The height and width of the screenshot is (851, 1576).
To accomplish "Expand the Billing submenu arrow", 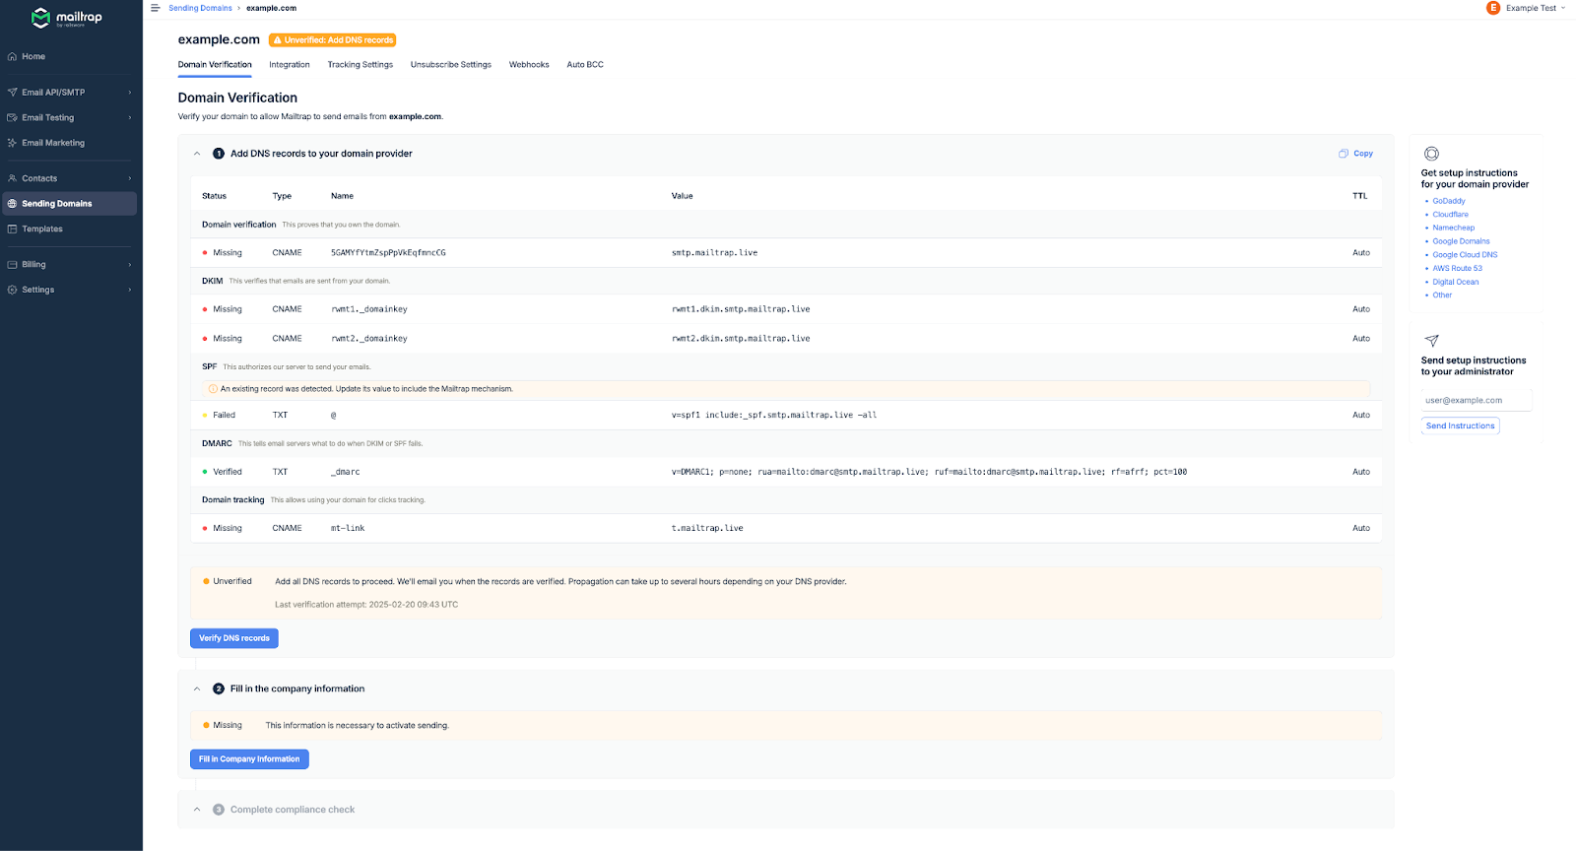I will pos(130,264).
